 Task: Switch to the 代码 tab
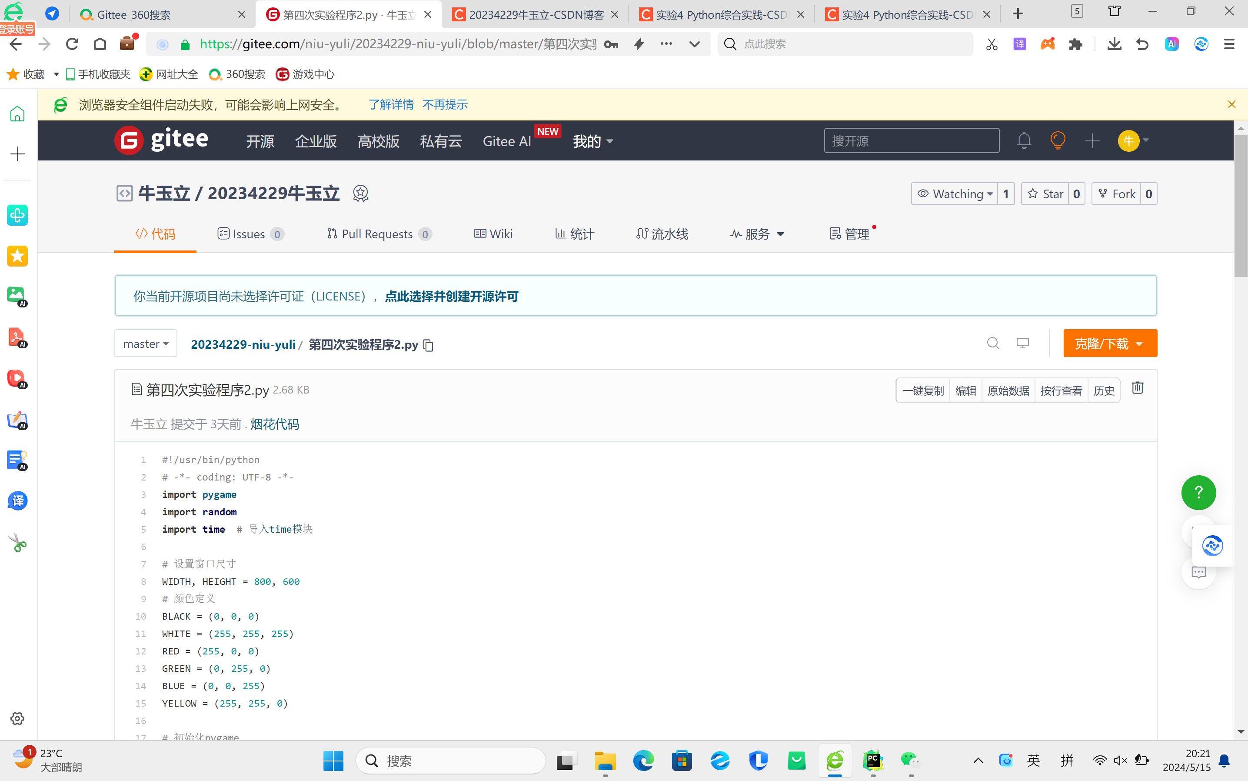pos(156,234)
